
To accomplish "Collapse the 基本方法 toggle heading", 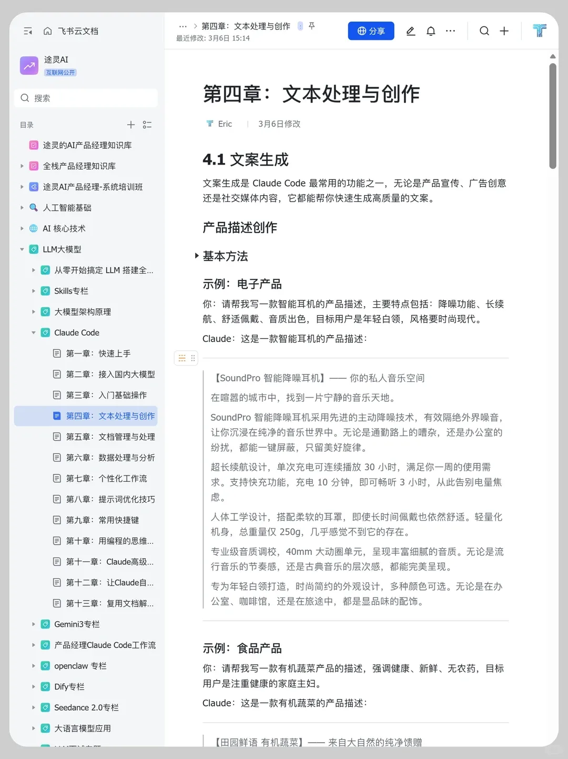I will [x=197, y=256].
